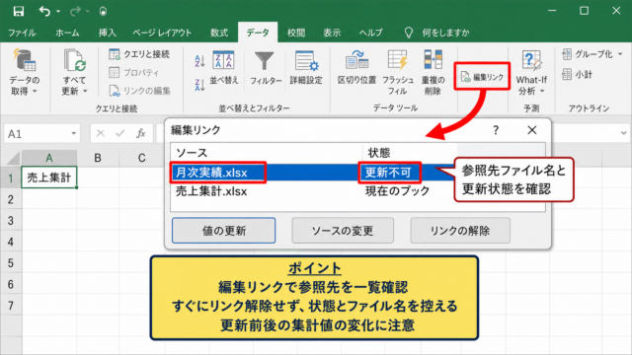
Task: Click the 小計 subtotal command
Action: (x=577, y=74)
